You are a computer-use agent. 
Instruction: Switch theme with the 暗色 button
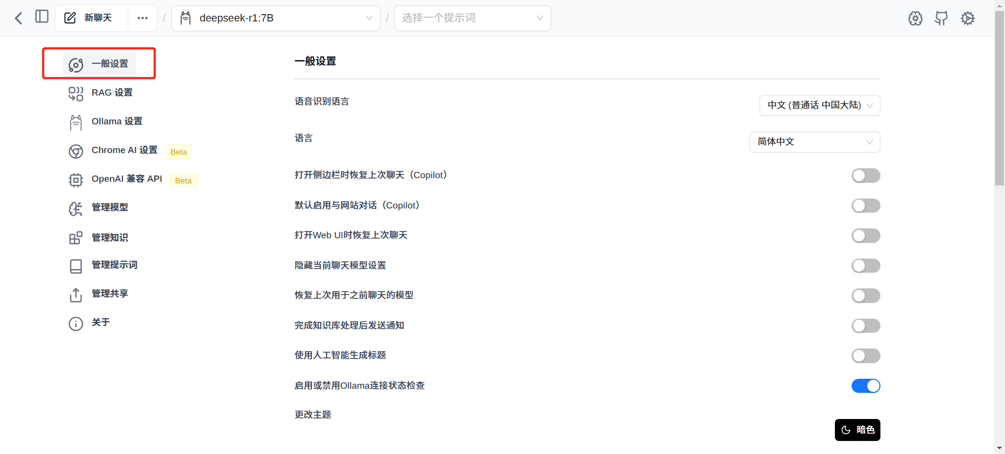coord(857,430)
